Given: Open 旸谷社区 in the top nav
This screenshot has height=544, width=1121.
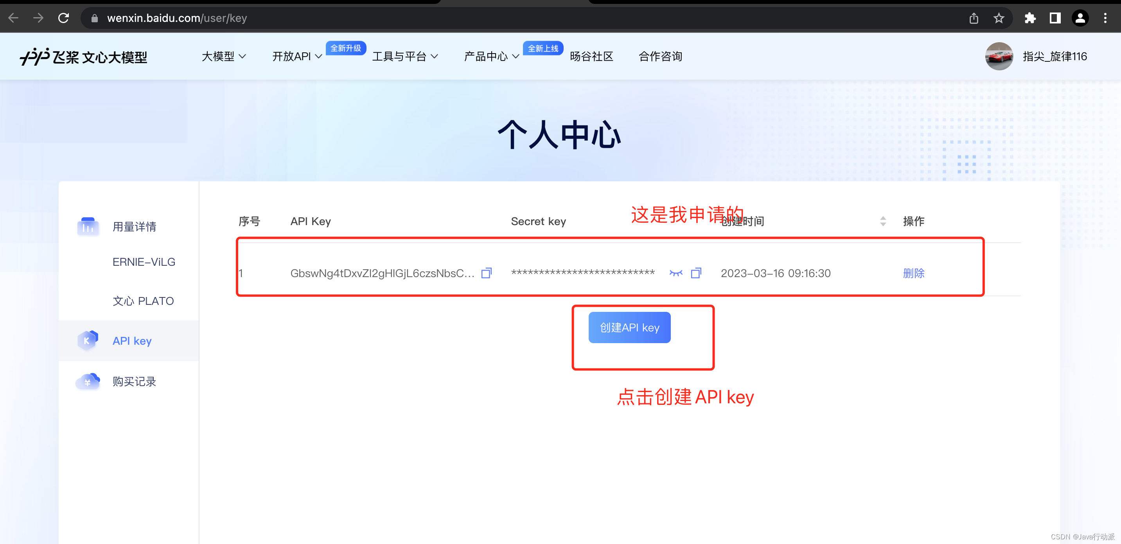Looking at the screenshot, I should pyautogui.click(x=591, y=57).
